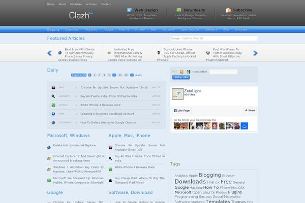Open Windows 7 Activation Key Crack article
This screenshot has width=305, height=203.
click(78, 170)
